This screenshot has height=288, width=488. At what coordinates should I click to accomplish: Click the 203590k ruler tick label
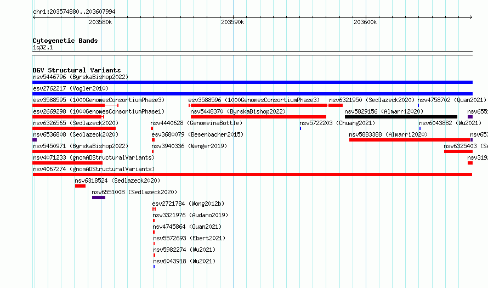pyautogui.click(x=232, y=22)
